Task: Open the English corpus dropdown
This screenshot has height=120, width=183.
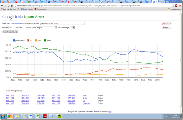Action: click(x=47, y=27)
